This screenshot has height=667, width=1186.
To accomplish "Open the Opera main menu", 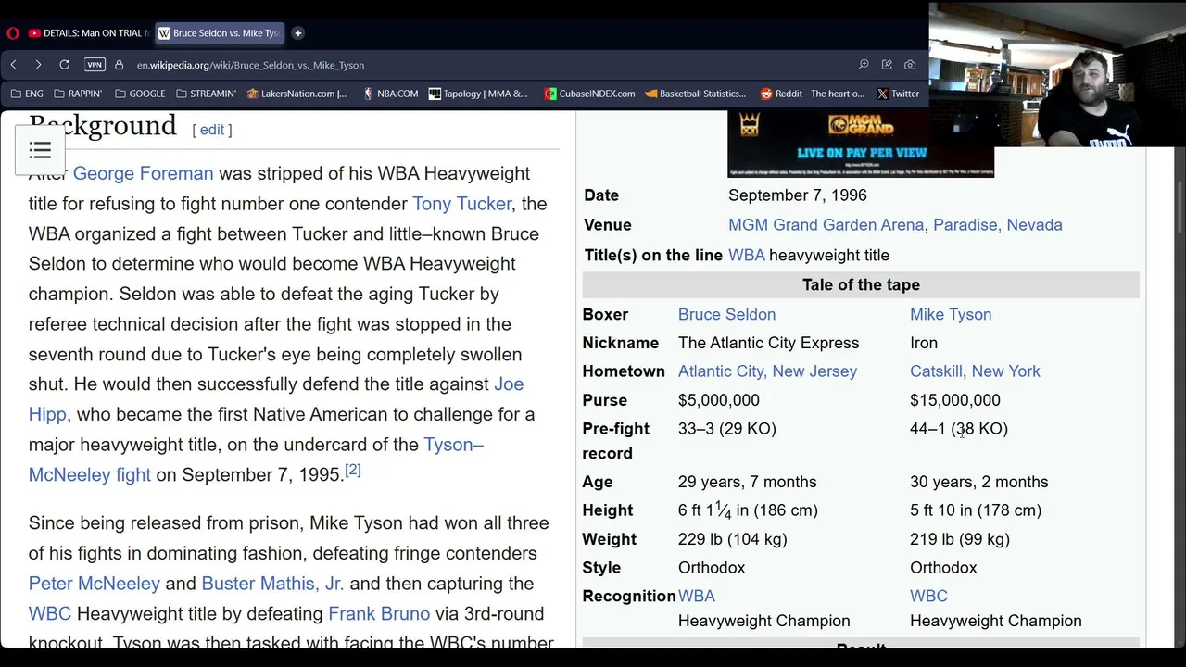I will (x=12, y=33).
